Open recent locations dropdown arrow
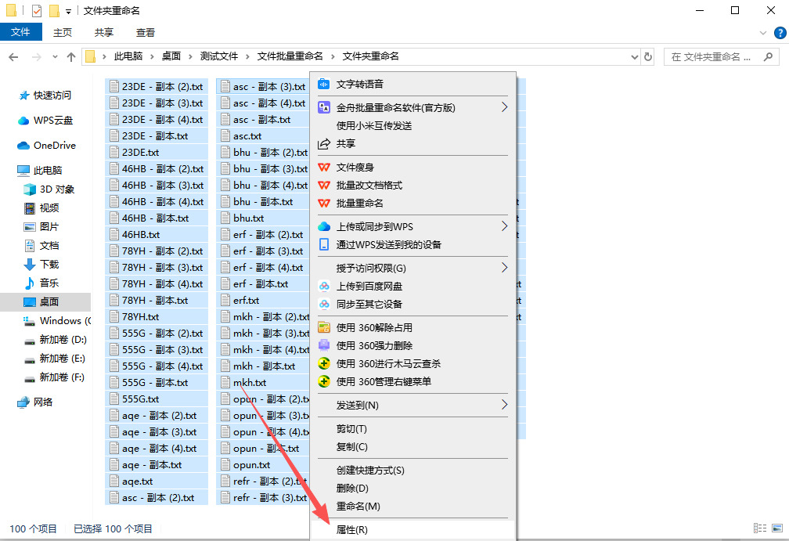The image size is (789, 541). (55, 57)
